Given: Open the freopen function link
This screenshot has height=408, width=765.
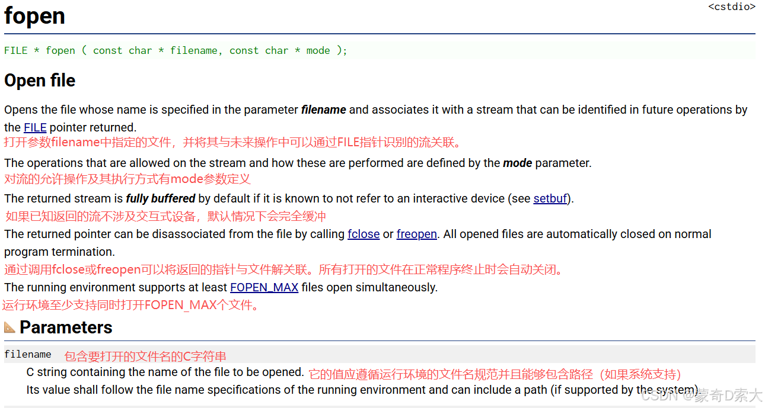Looking at the screenshot, I should 417,234.
